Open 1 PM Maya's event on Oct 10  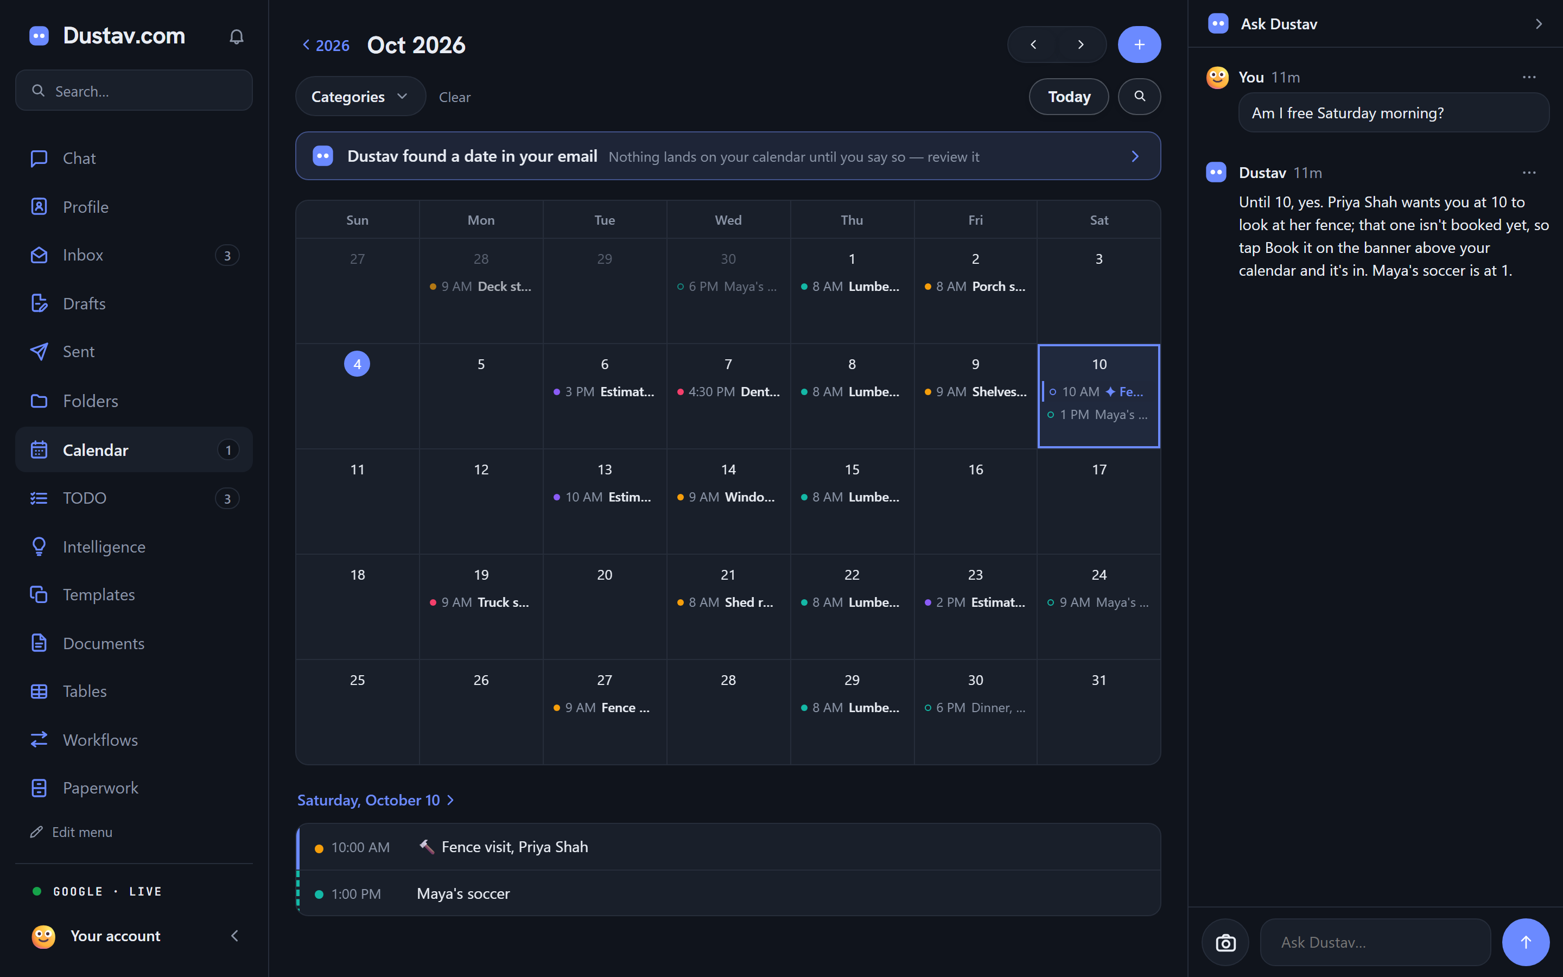point(1097,415)
